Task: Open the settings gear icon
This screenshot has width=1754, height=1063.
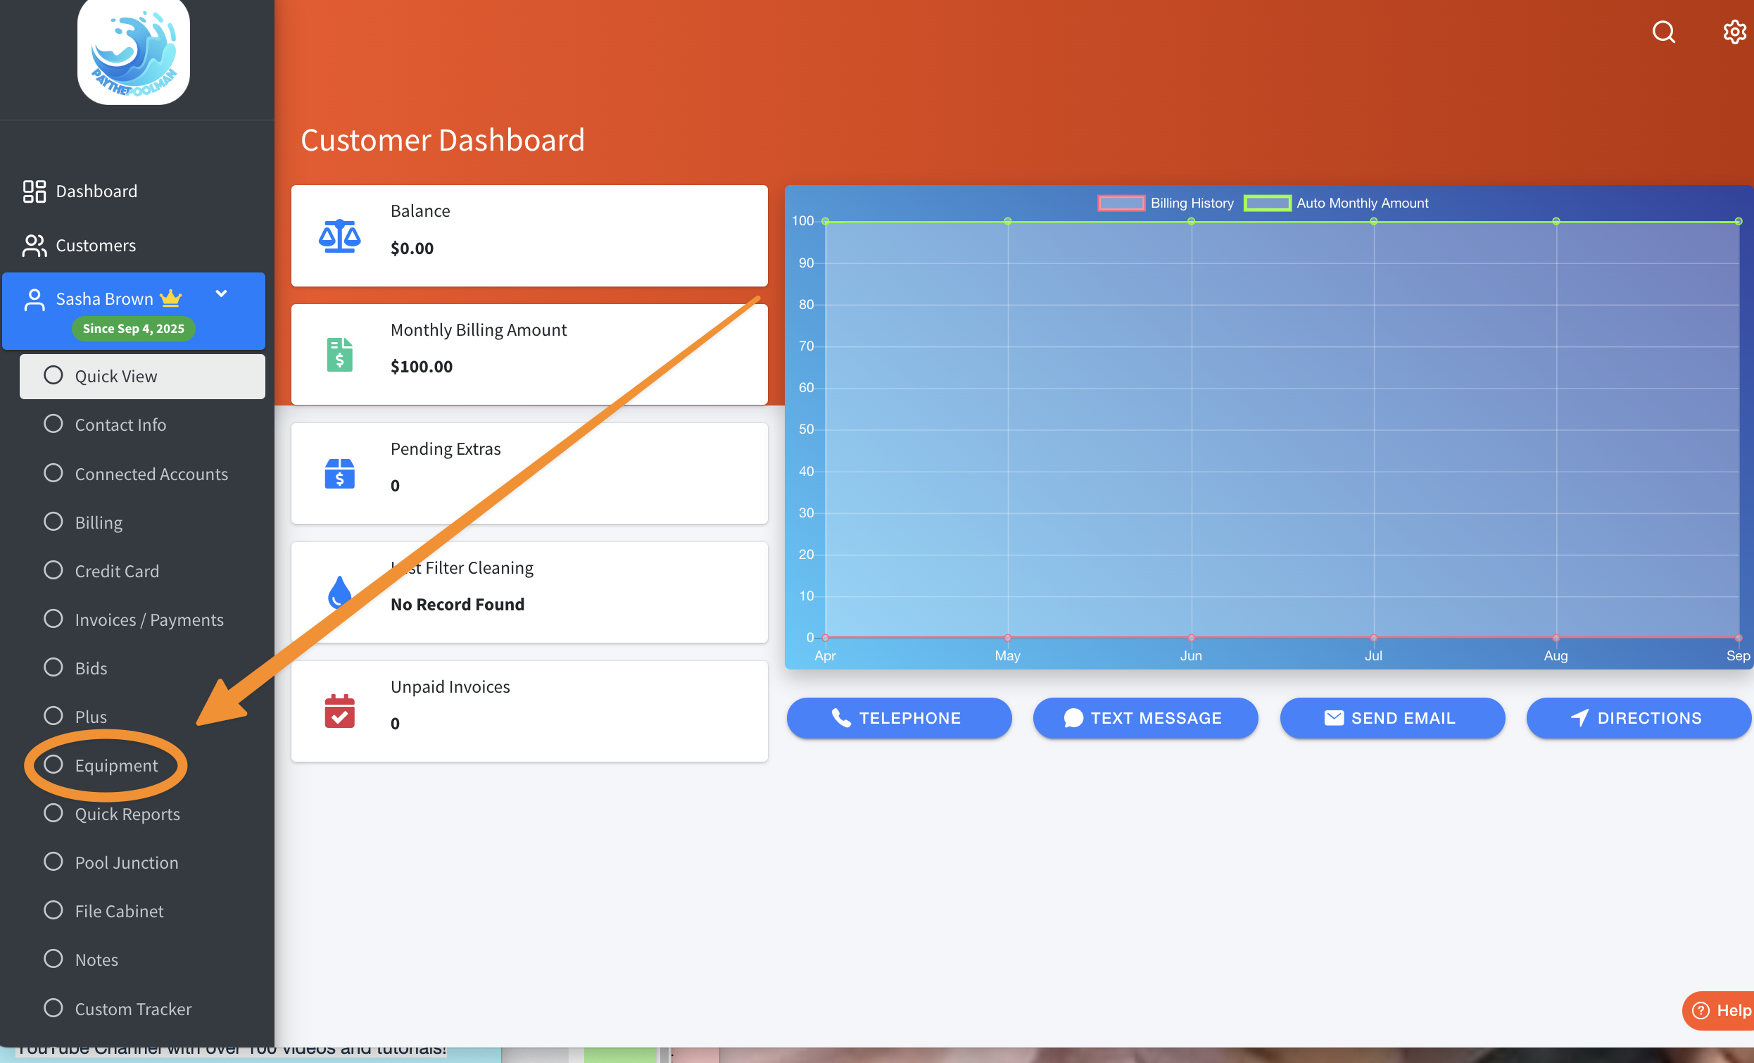Action: (x=1734, y=32)
